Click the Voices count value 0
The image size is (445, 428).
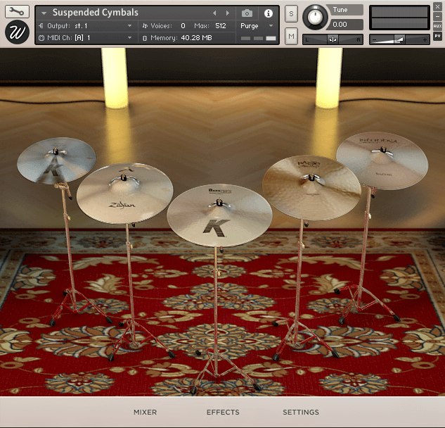(x=183, y=26)
